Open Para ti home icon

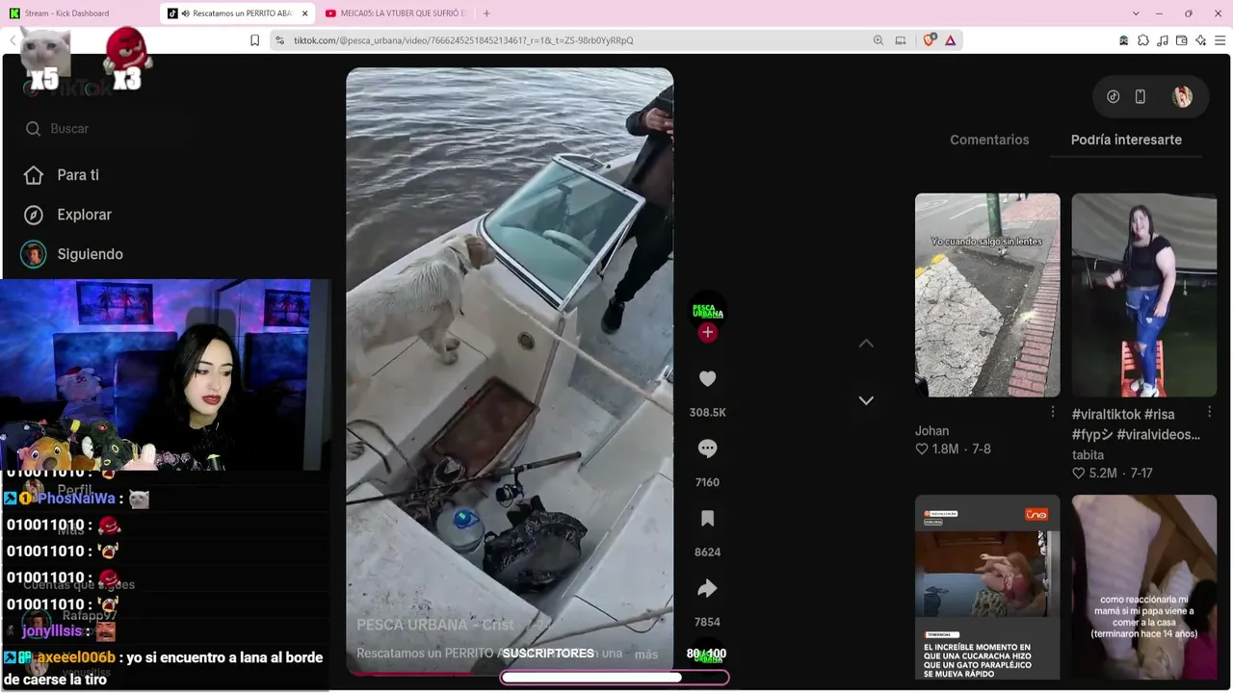pos(34,175)
